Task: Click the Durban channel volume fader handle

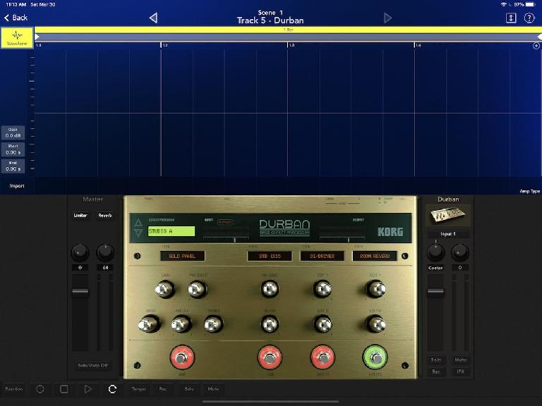Action: (x=435, y=292)
